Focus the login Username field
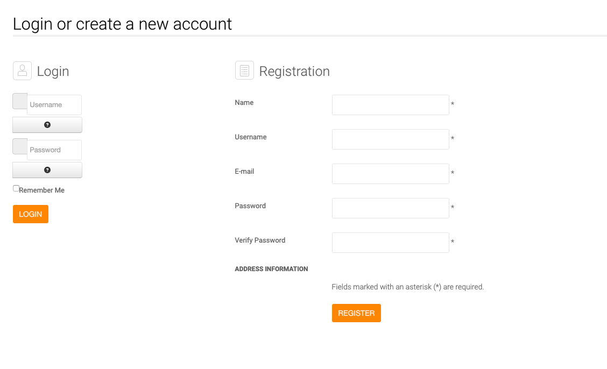Screen dimensions: 607x369 54,105
